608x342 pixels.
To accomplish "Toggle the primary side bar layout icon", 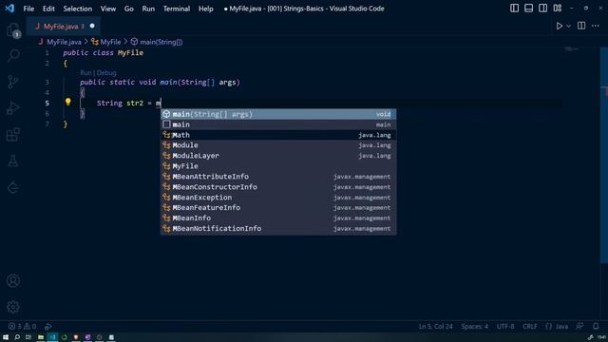I will pos(514,9).
